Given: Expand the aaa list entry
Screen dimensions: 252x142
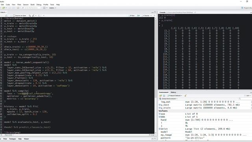Looking at the screenshot, I should [x=159, y=114].
